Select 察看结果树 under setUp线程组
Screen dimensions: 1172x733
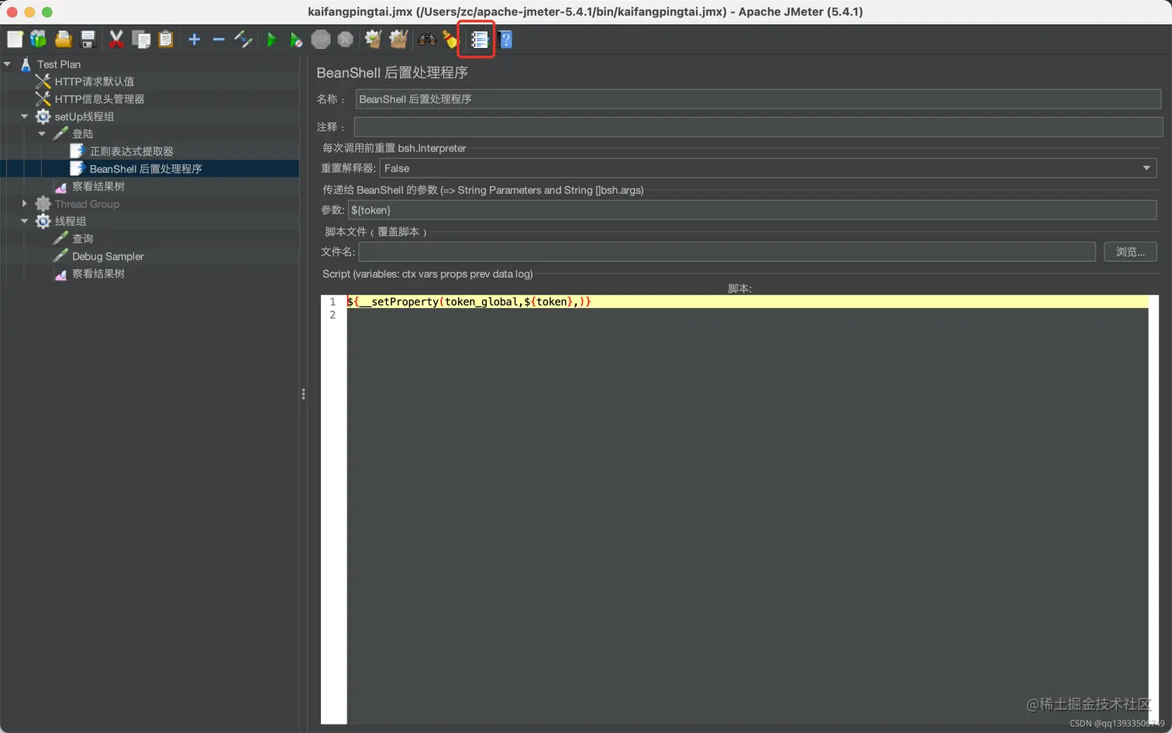click(x=98, y=186)
